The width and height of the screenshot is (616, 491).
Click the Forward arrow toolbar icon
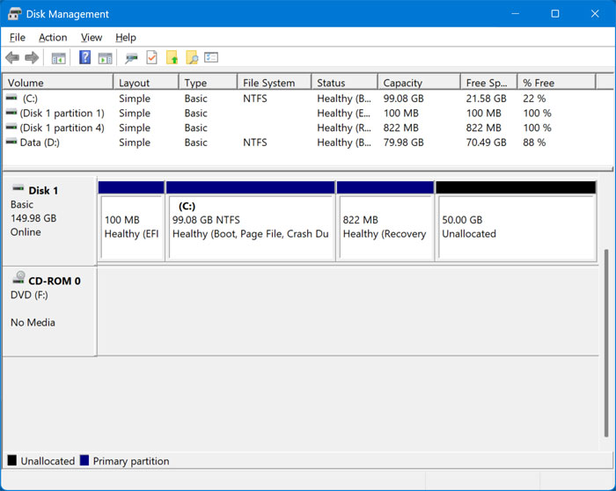pyautogui.click(x=32, y=58)
